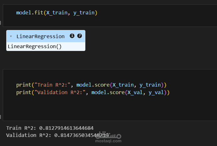Click first print keyword in score cell
The image size is (217, 146).
pyautogui.click(x=24, y=85)
